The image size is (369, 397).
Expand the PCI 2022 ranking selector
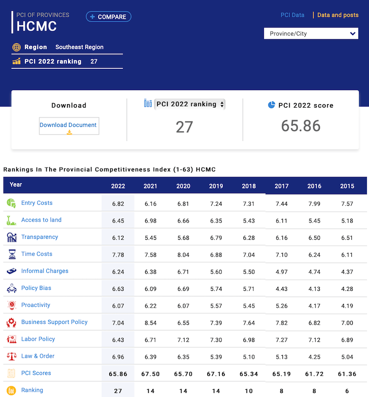[x=189, y=104]
